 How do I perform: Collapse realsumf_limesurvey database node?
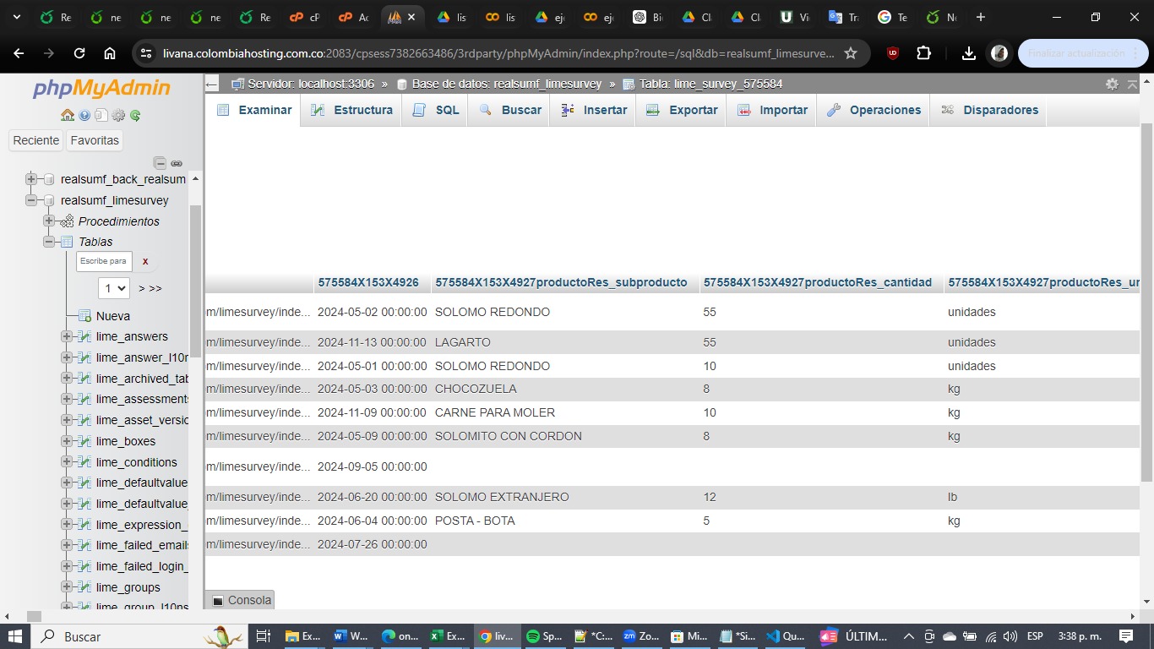pos(31,200)
